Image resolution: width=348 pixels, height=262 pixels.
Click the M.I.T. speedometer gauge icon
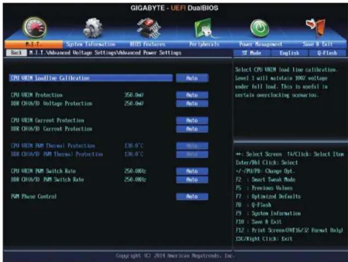[35, 28]
